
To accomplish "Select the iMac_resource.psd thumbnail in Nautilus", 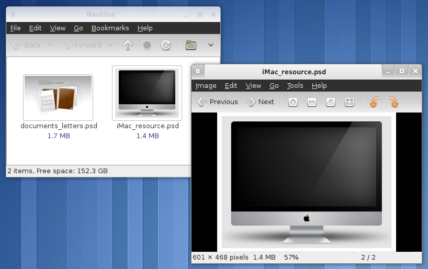I will pyautogui.click(x=147, y=93).
